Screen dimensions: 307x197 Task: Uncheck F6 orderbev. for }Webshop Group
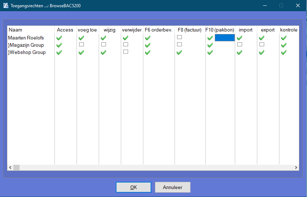click(147, 53)
